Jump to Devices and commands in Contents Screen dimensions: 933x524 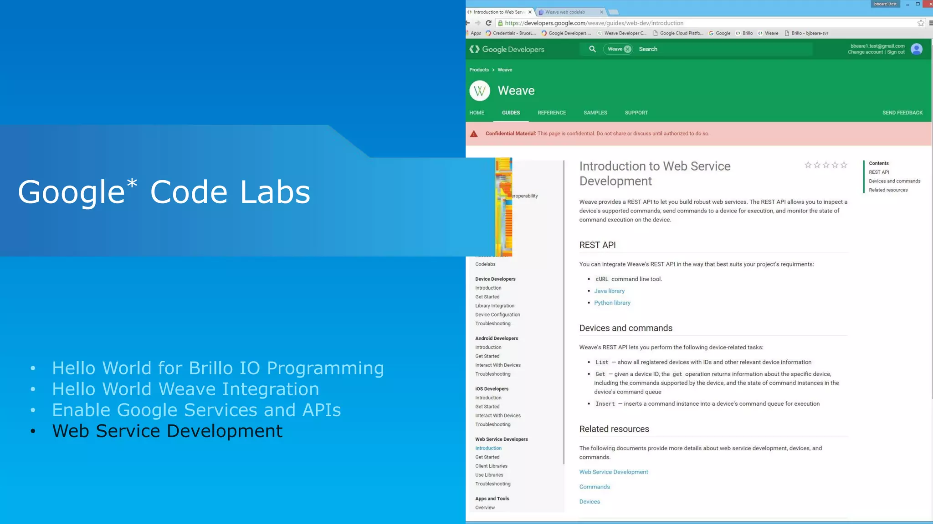[x=894, y=181]
